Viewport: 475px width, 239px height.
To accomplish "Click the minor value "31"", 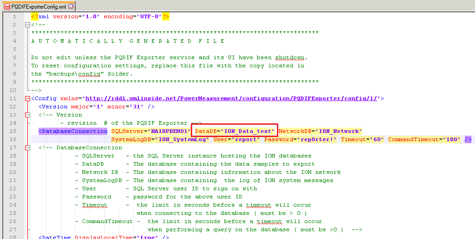I will [x=137, y=107].
